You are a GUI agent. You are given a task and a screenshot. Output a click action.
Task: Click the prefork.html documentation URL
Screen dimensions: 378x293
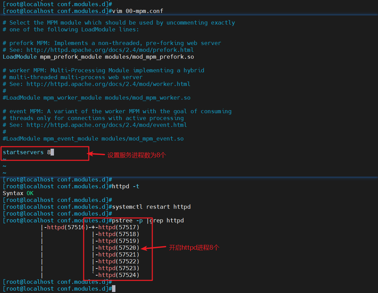pyautogui.click(x=110, y=50)
